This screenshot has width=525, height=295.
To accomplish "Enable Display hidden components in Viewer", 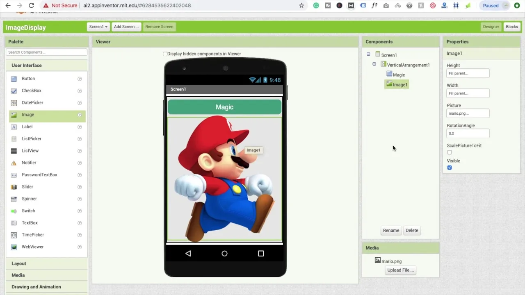I will click(165, 54).
